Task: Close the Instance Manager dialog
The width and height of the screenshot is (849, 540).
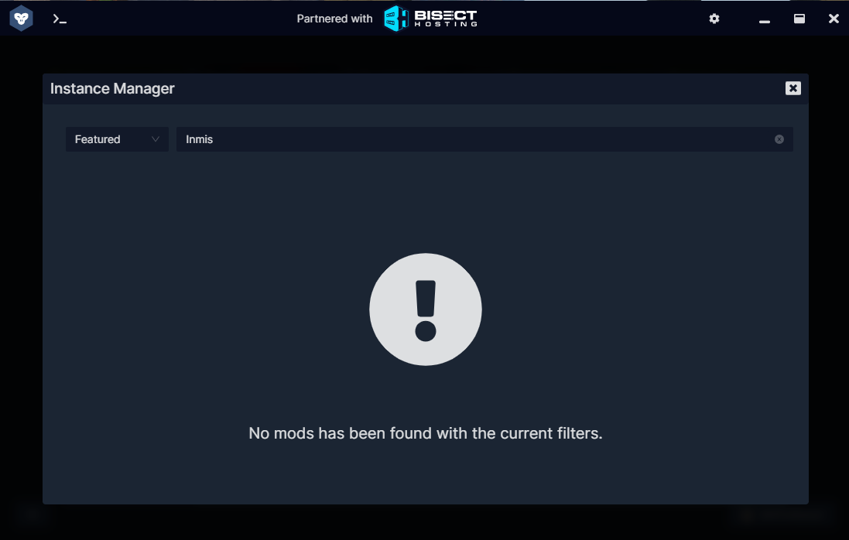Action: [793, 88]
